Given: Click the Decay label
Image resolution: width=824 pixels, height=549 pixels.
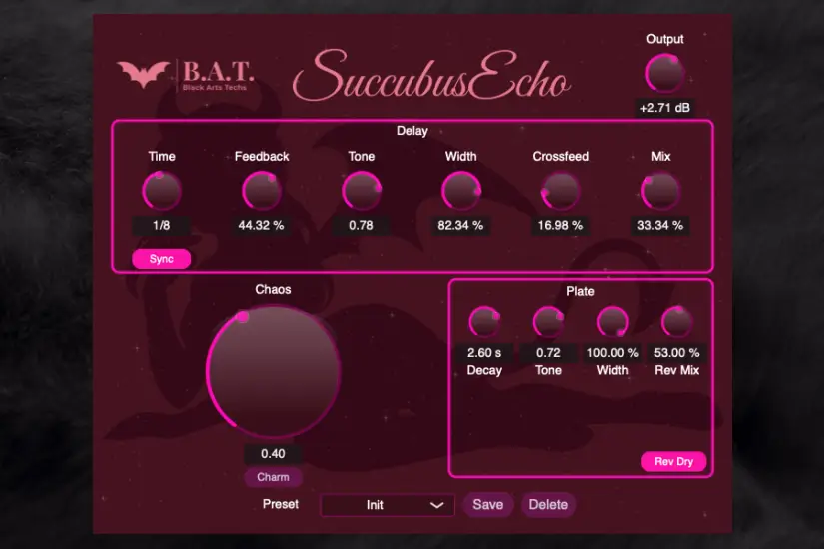Looking at the screenshot, I should (x=484, y=371).
